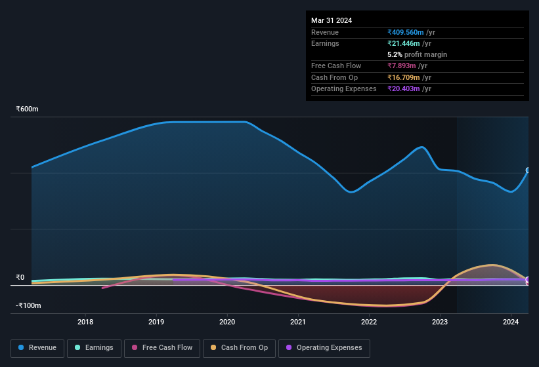Viewport: 539px width, 367px height.
Task: Click the ₹600m y-axis label
Action: (x=27, y=109)
